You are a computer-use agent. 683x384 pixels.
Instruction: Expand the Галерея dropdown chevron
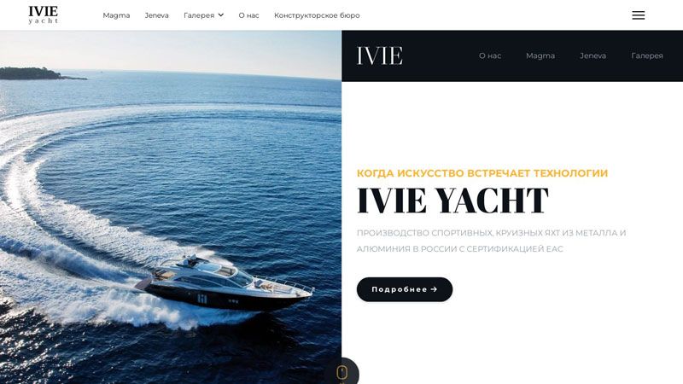click(221, 15)
